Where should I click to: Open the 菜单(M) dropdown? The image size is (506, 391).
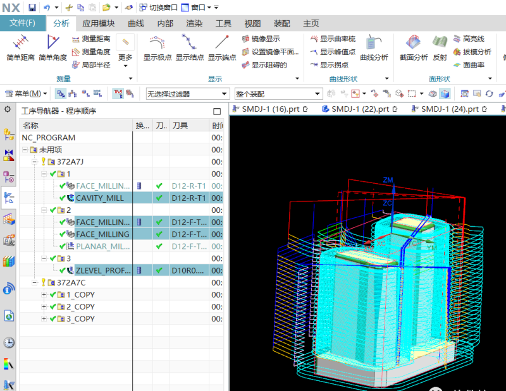pos(27,93)
